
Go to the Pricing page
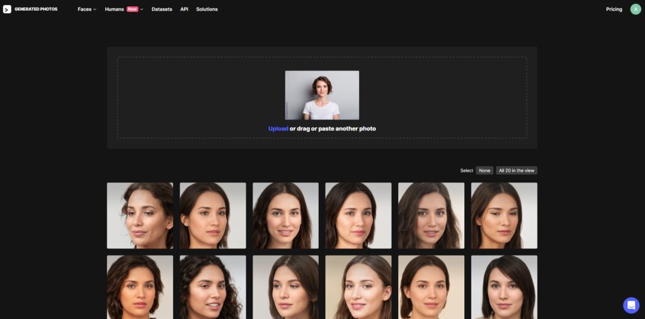click(x=614, y=9)
